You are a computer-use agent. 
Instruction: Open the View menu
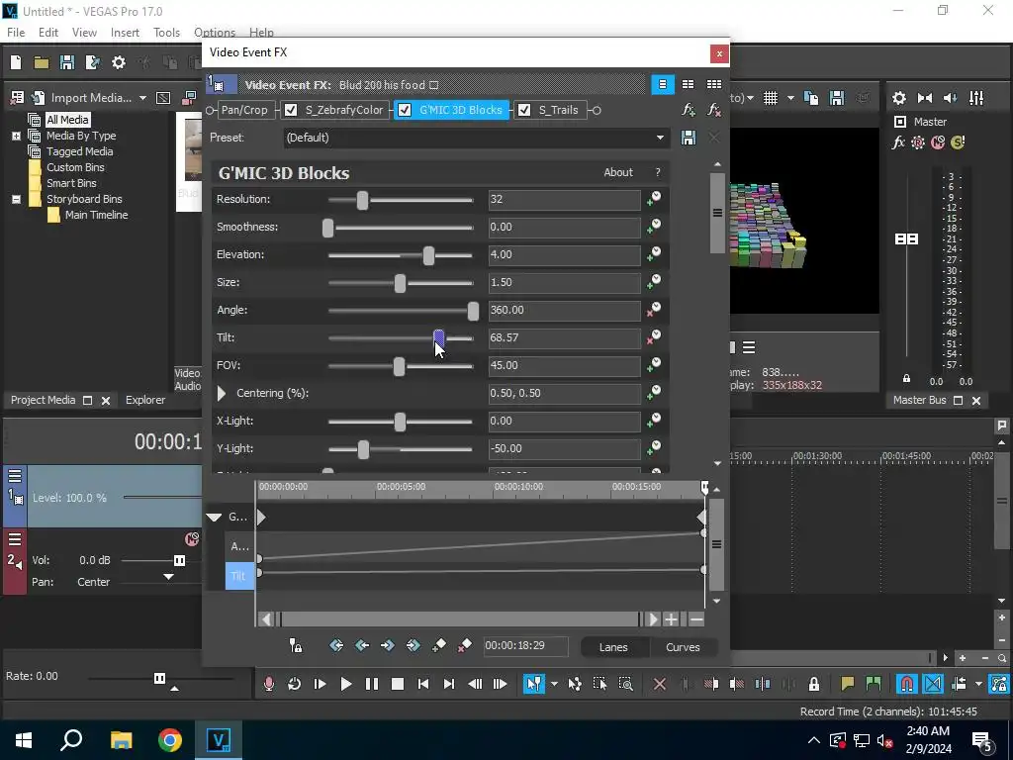coord(84,33)
